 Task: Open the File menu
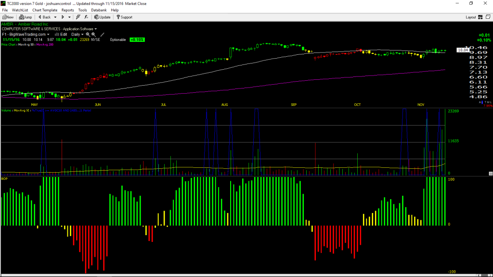[5, 10]
